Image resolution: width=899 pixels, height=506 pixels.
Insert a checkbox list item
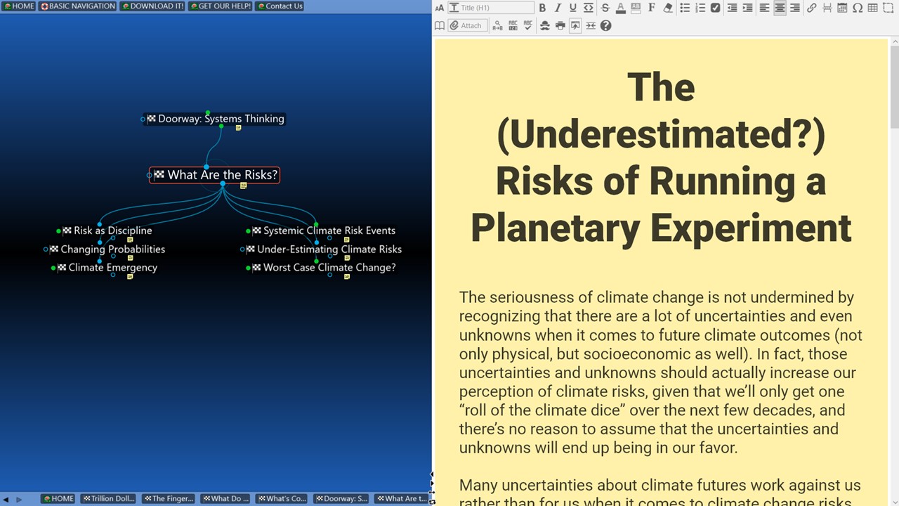(x=715, y=8)
